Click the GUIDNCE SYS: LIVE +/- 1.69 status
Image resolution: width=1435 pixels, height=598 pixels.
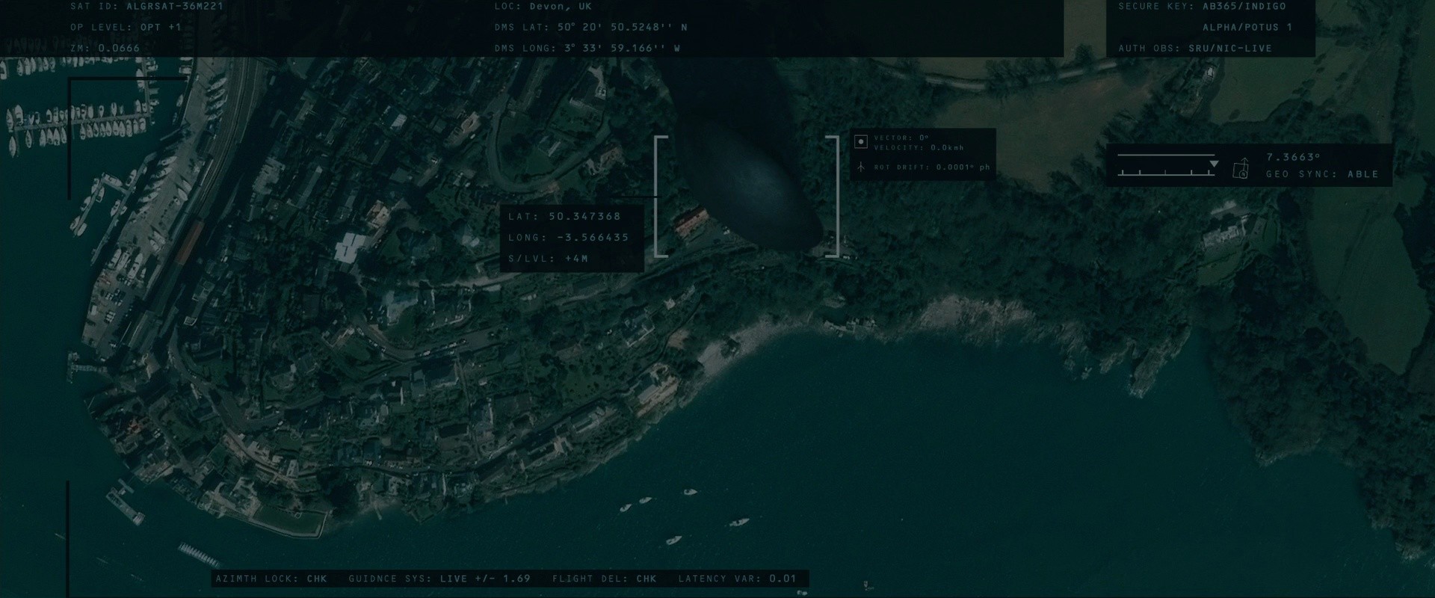click(x=439, y=579)
